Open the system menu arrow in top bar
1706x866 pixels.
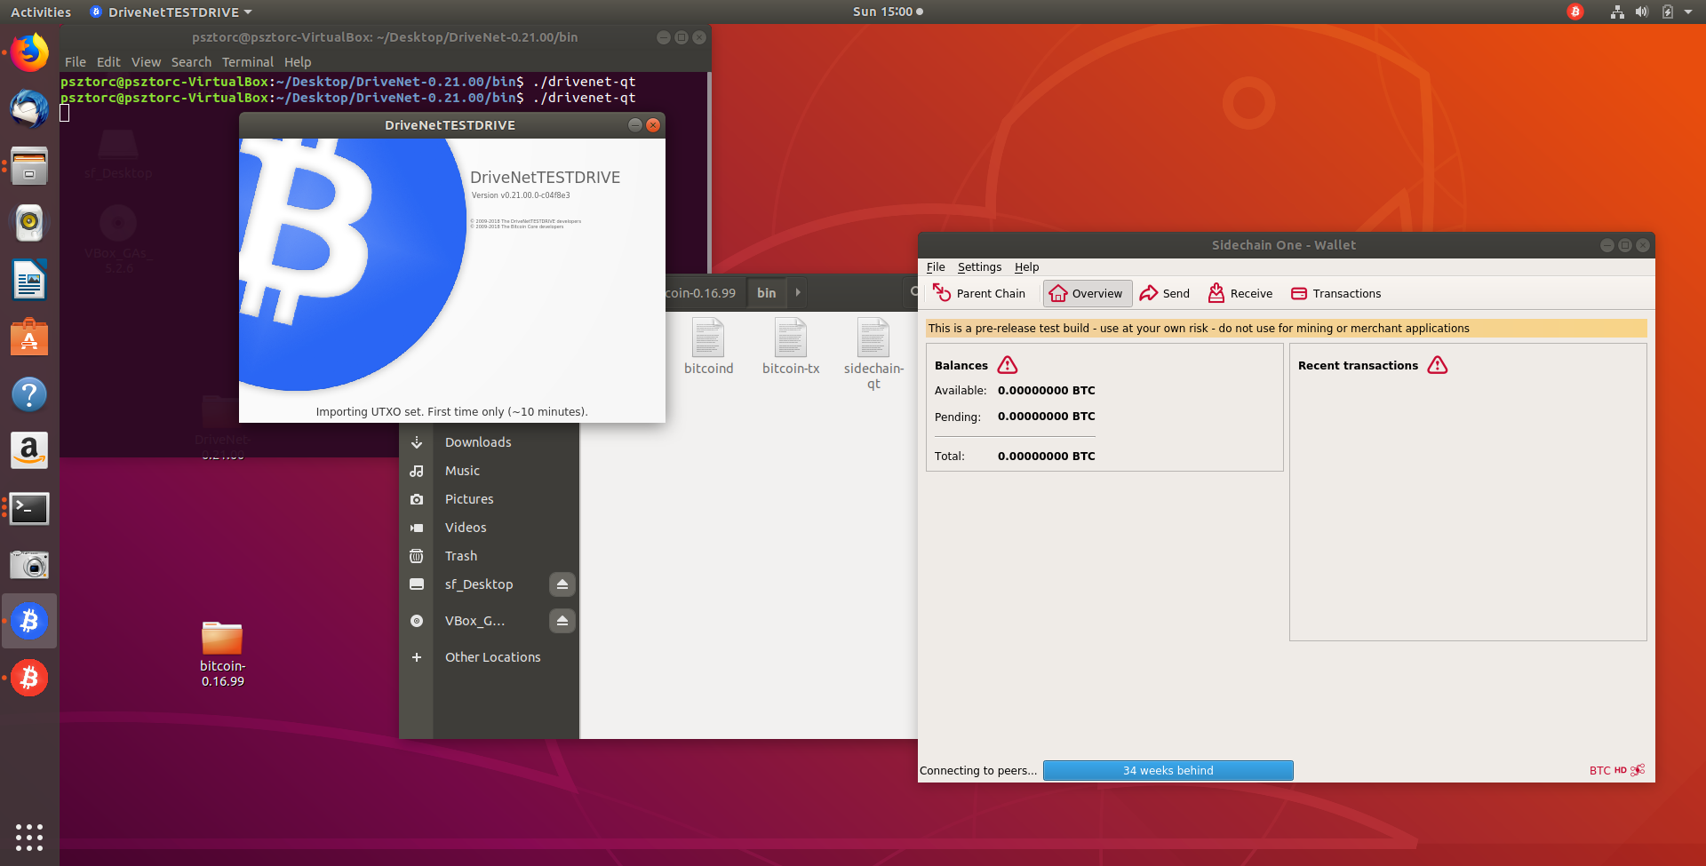coord(1688,12)
